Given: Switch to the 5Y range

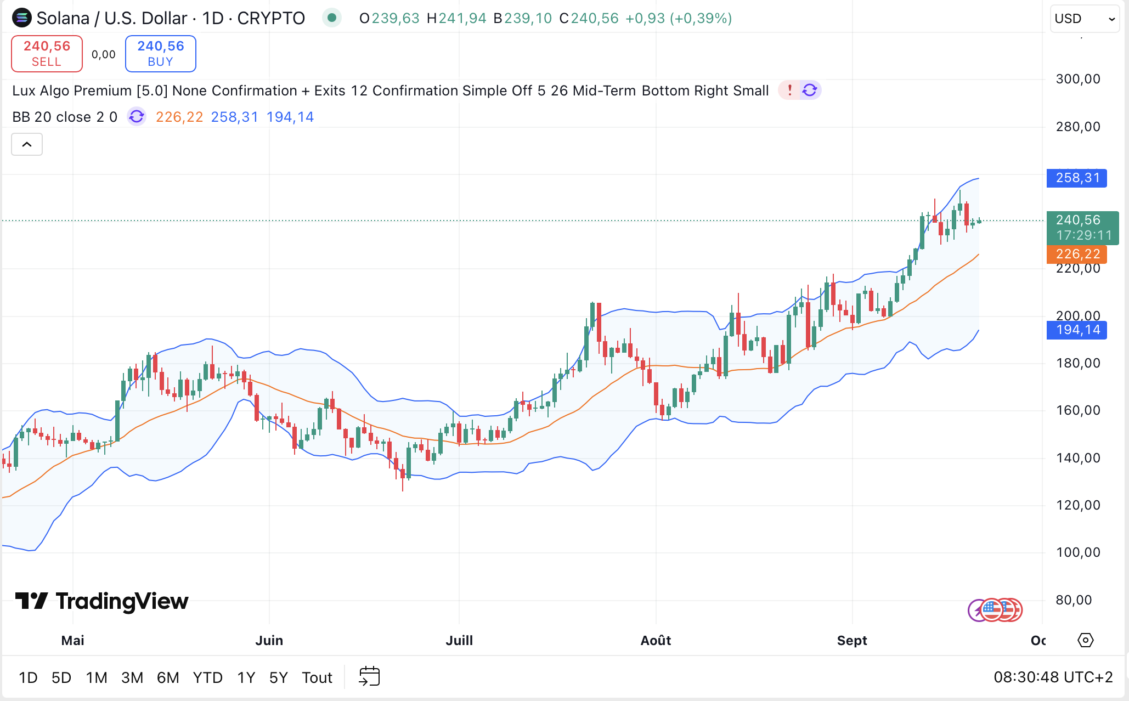Looking at the screenshot, I should point(278,678).
